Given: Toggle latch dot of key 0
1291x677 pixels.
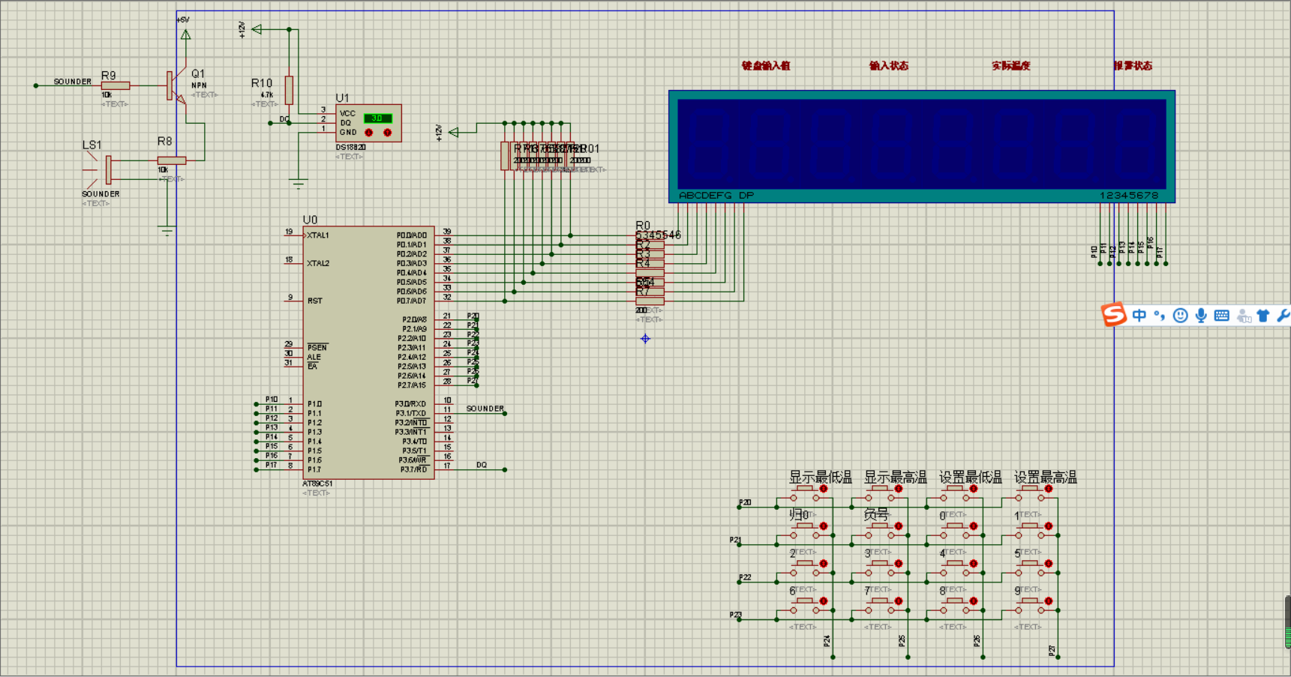Looking at the screenshot, I should click(974, 526).
